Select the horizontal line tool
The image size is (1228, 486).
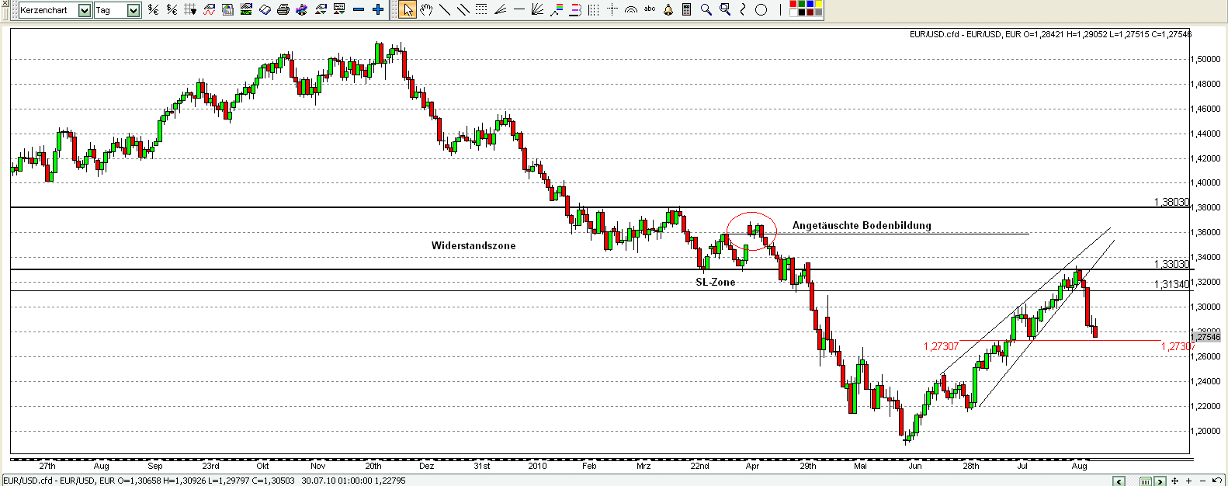(x=519, y=10)
